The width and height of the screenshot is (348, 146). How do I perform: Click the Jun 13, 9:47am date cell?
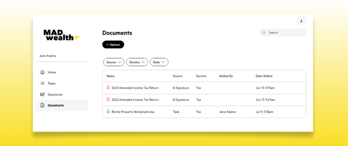265,100
